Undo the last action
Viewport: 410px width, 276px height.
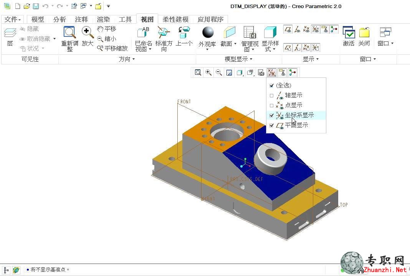pyautogui.click(x=45, y=6)
